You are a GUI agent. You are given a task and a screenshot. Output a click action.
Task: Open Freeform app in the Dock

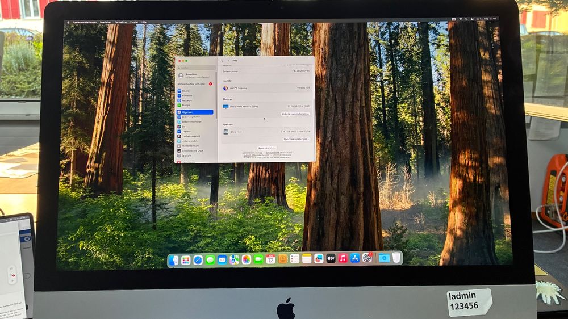coord(319,258)
